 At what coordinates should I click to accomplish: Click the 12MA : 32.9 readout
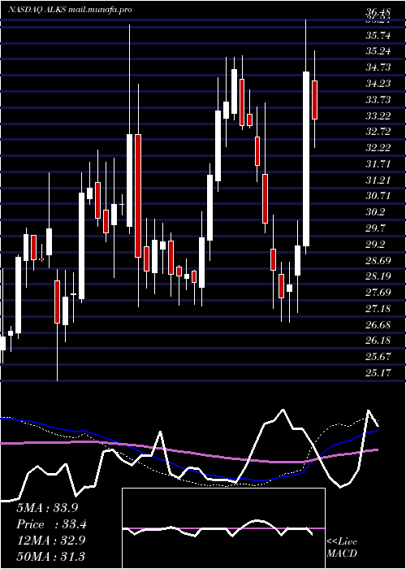point(51,541)
